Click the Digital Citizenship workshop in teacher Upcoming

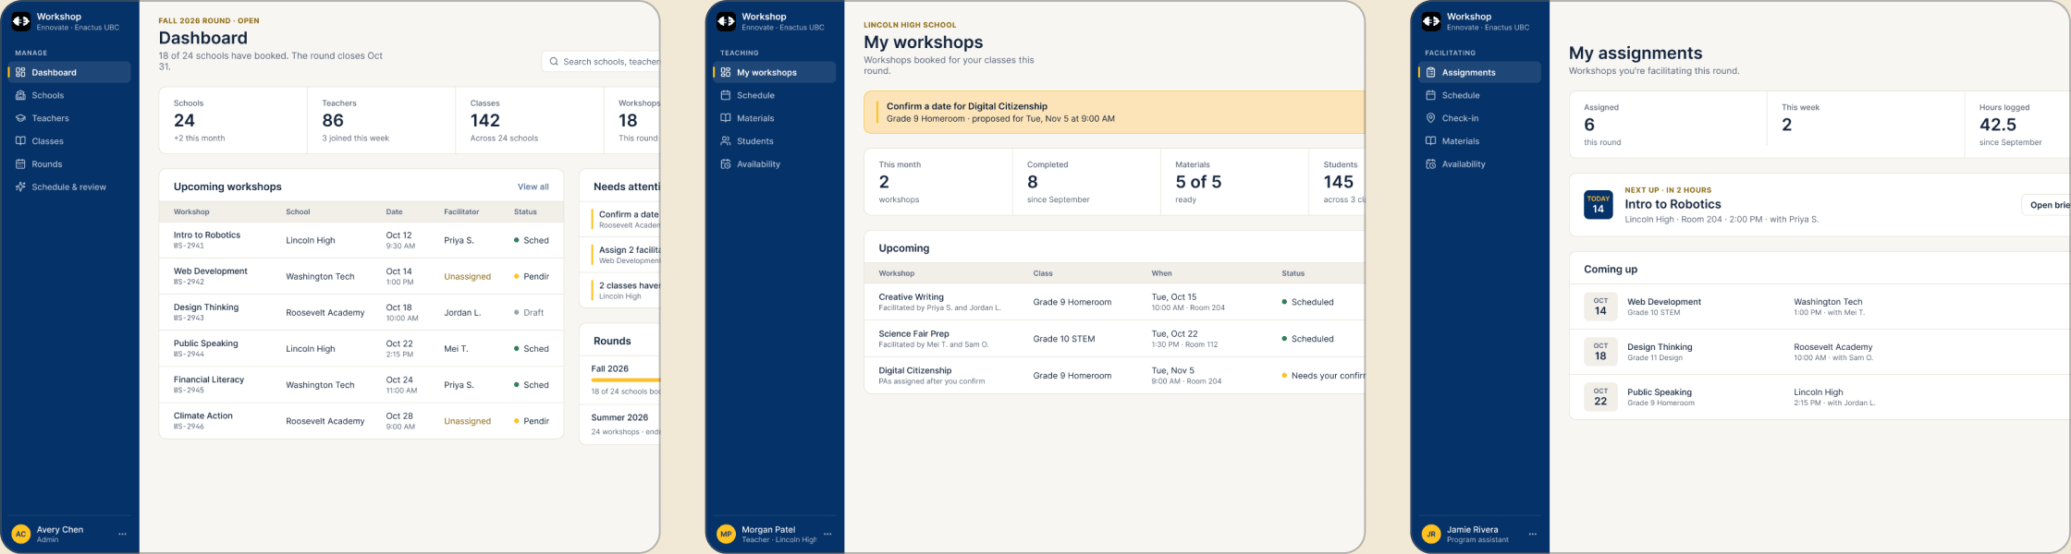click(x=914, y=370)
